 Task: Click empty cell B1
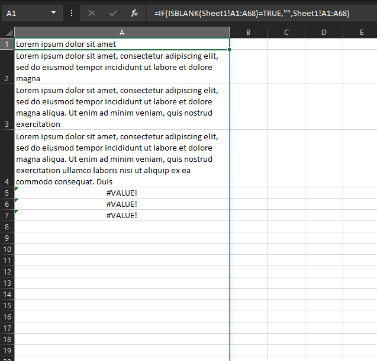(x=249, y=44)
